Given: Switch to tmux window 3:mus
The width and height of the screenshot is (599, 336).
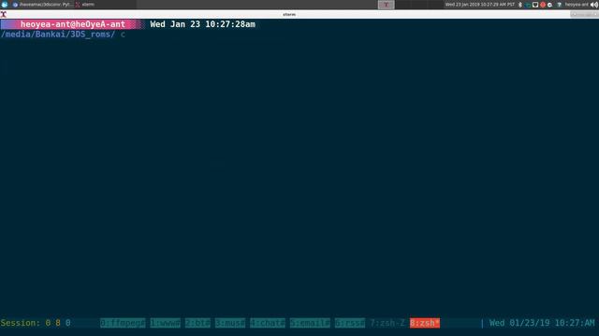Looking at the screenshot, I should pyautogui.click(x=230, y=323).
